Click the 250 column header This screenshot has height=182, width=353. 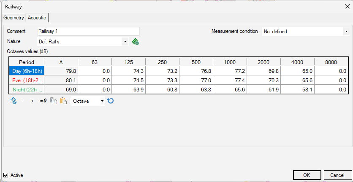162,62
